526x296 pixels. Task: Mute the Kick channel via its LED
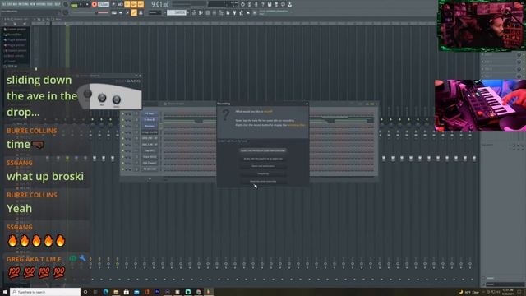(x=122, y=163)
